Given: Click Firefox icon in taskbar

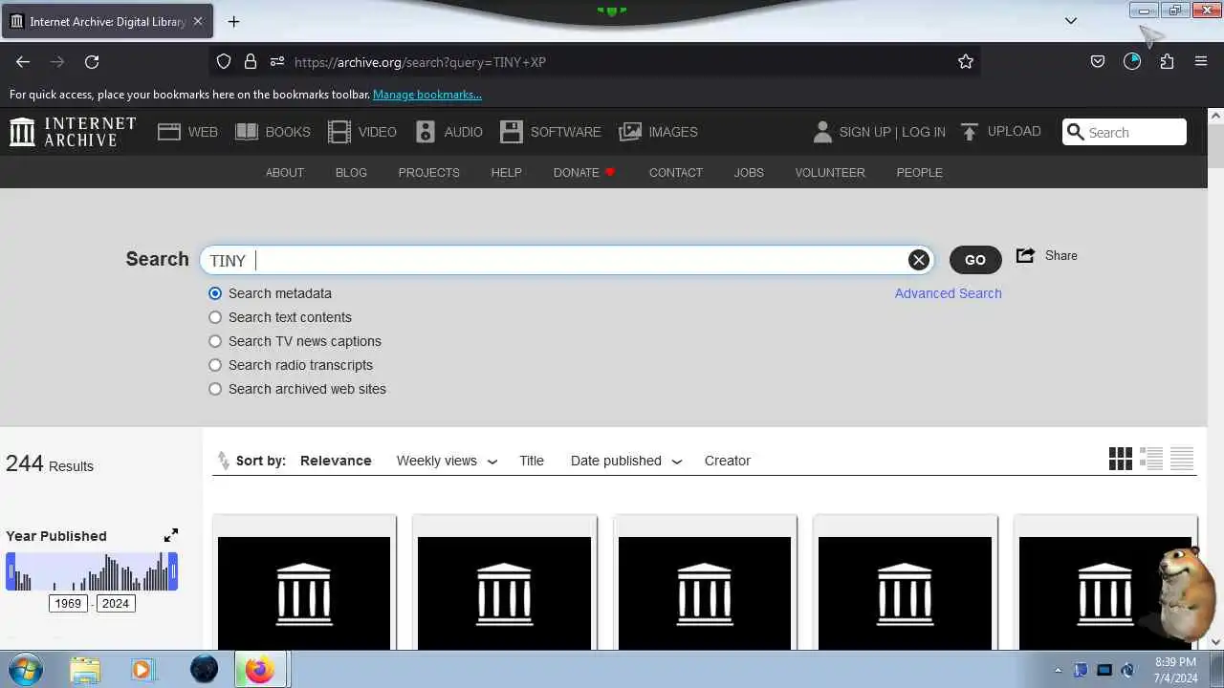Looking at the screenshot, I should point(259,669).
